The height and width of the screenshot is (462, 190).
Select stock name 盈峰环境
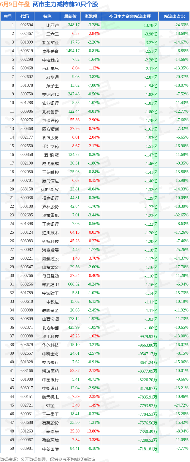click(x=50, y=440)
